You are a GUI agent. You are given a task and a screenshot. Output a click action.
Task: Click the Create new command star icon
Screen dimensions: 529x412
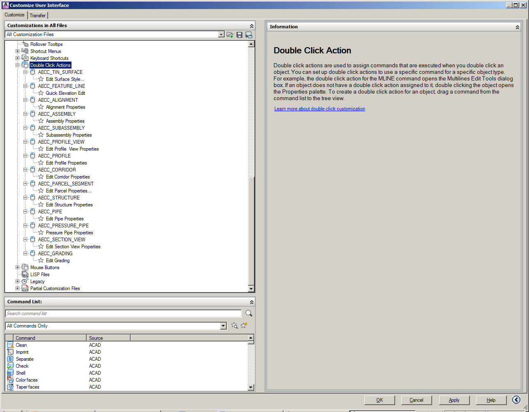click(x=244, y=325)
